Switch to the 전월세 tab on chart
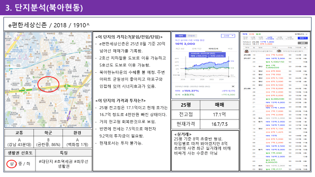This screenshot has width=315, height=177. point(191,36)
